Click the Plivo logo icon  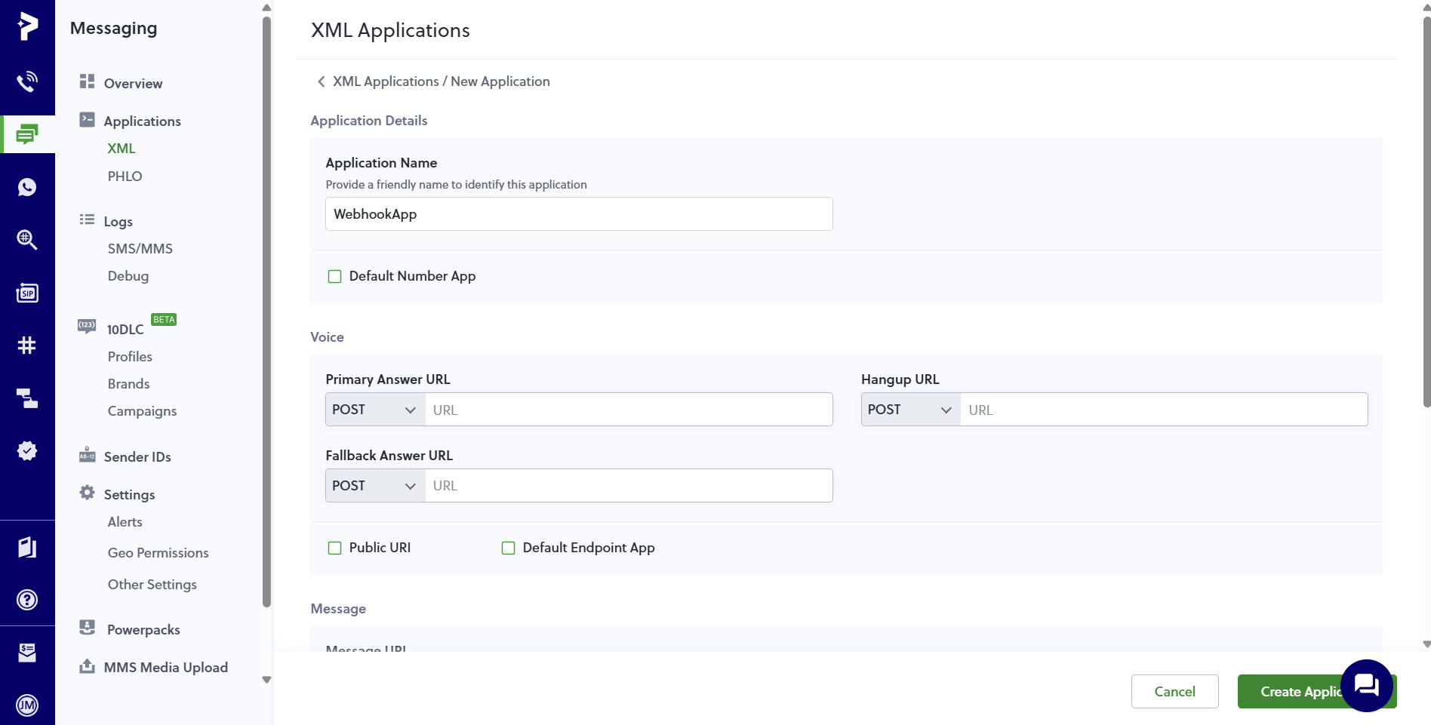click(x=27, y=26)
